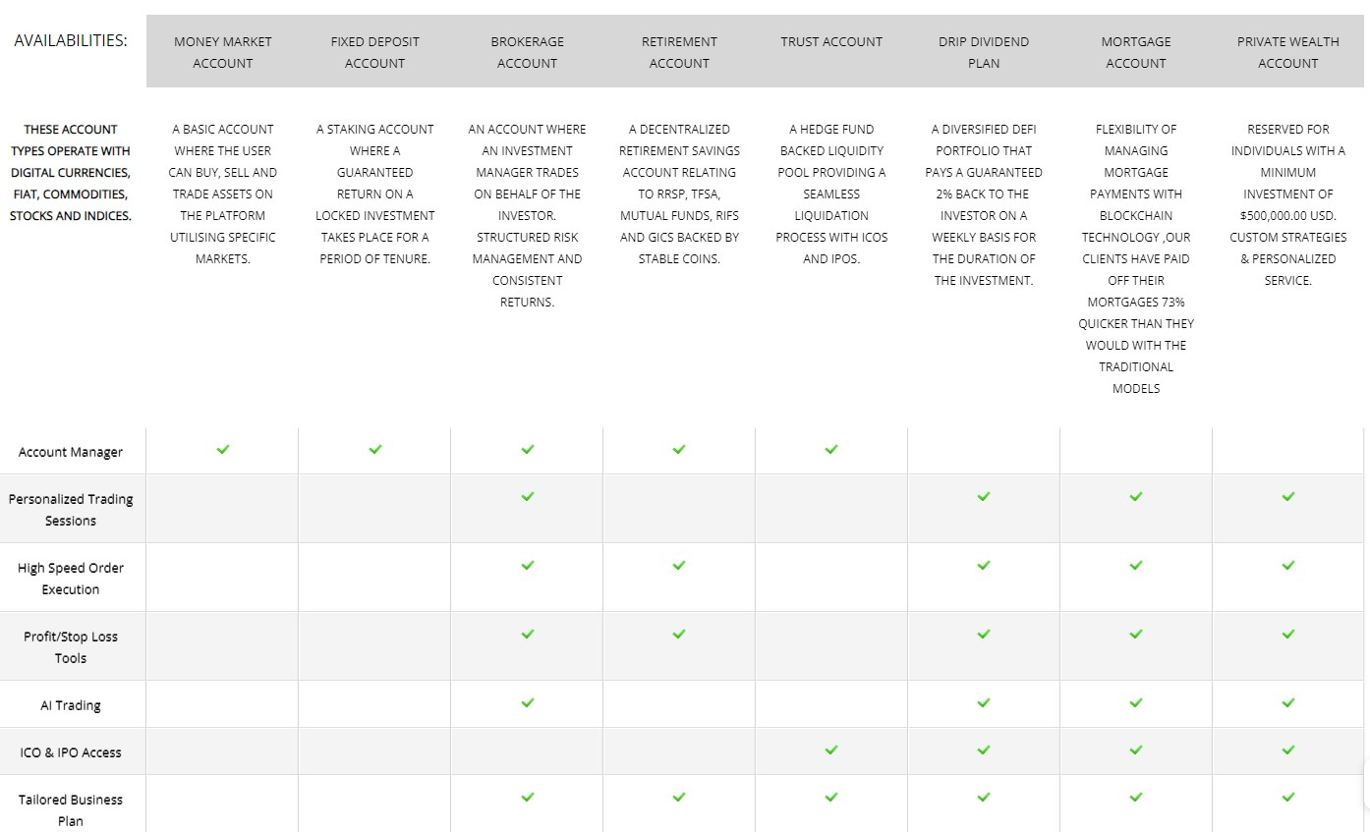Select the Money Market Account column header

(x=223, y=52)
